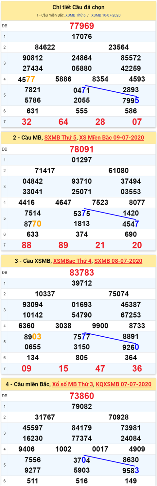Click second prize number 23564
The image size is (157, 486).
click(x=118, y=47)
